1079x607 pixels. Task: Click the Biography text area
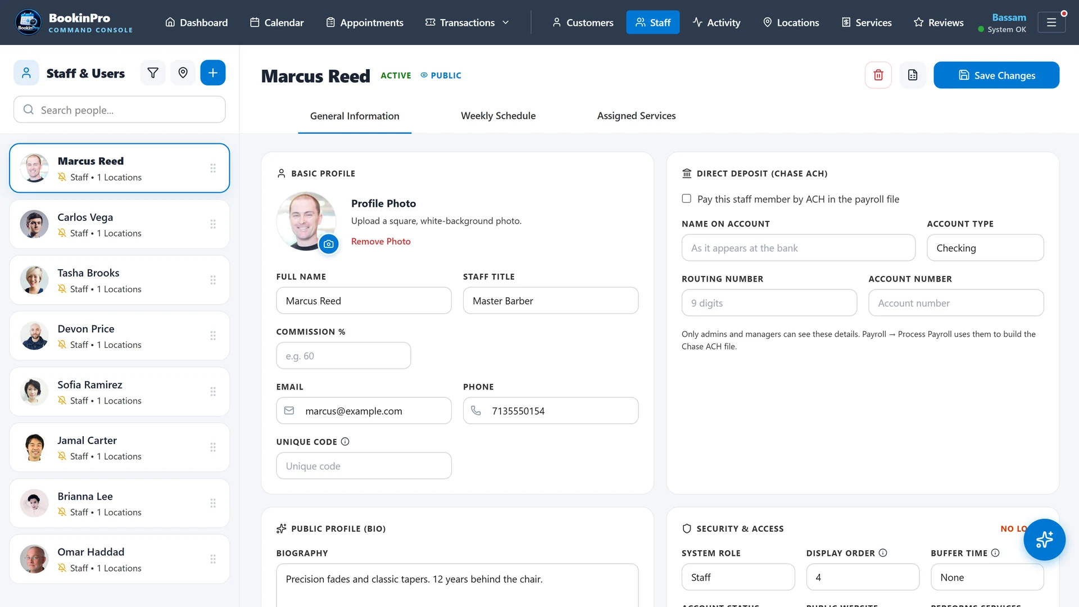(x=457, y=585)
